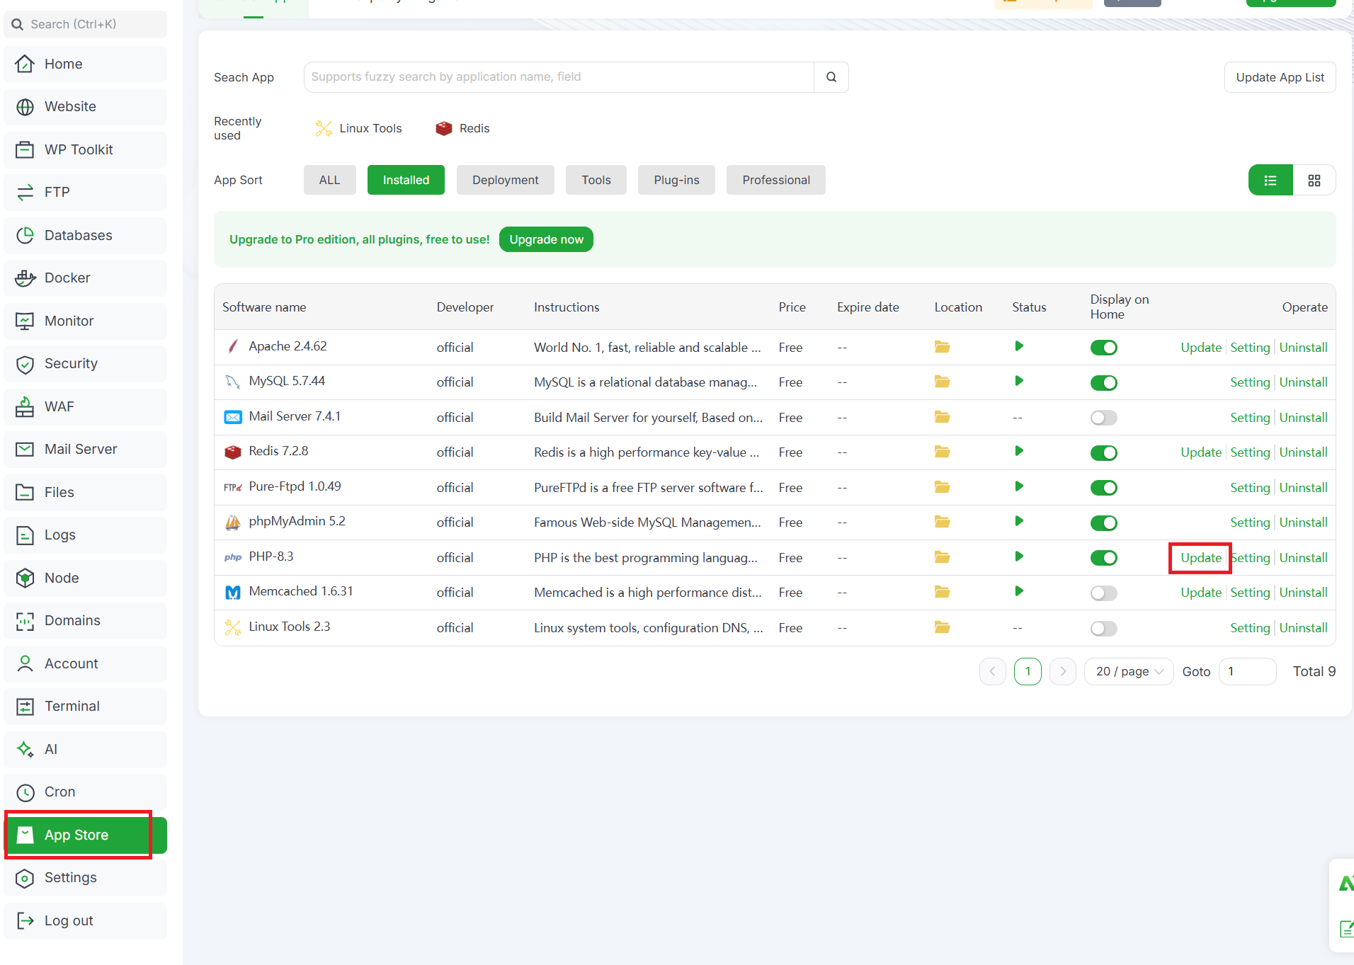
Task: Open the sidebar Search (Ctrl+K) box
Action: [x=86, y=24]
